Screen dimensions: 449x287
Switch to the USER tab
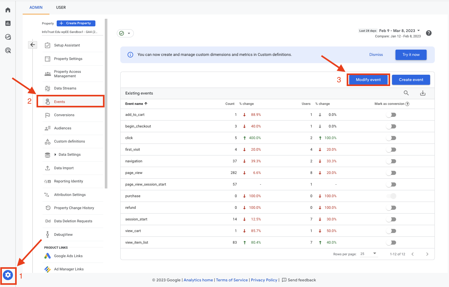point(61,7)
